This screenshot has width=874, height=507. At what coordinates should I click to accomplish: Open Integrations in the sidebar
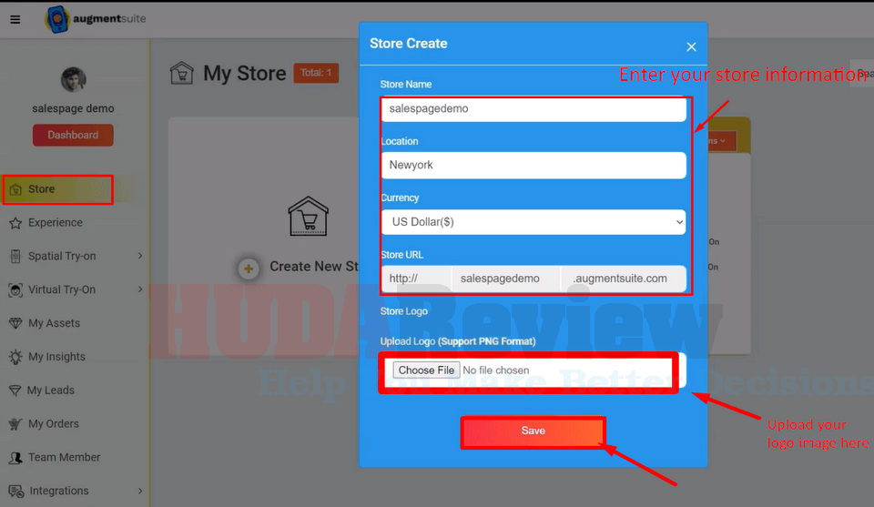tap(59, 491)
